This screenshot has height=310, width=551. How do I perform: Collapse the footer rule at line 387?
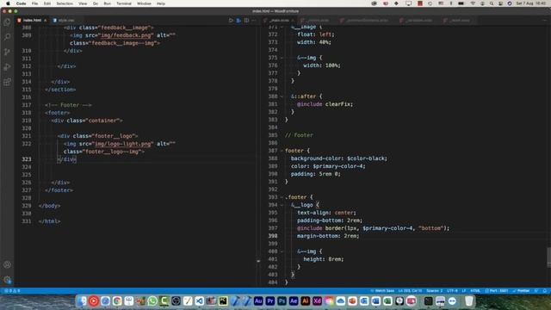coord(282,151)
